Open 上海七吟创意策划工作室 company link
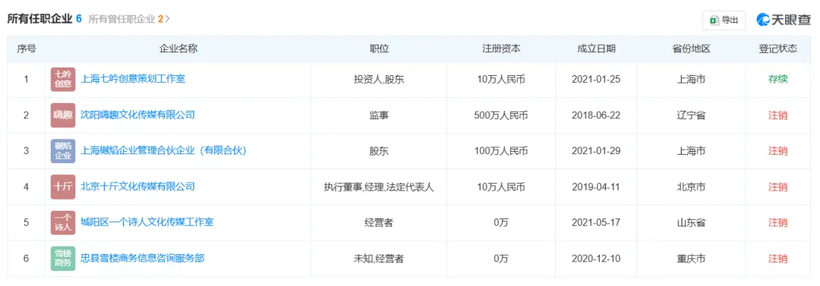 133,79
